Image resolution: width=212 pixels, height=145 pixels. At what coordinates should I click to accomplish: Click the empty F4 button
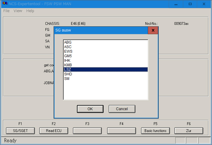click(x=121, y=131)
